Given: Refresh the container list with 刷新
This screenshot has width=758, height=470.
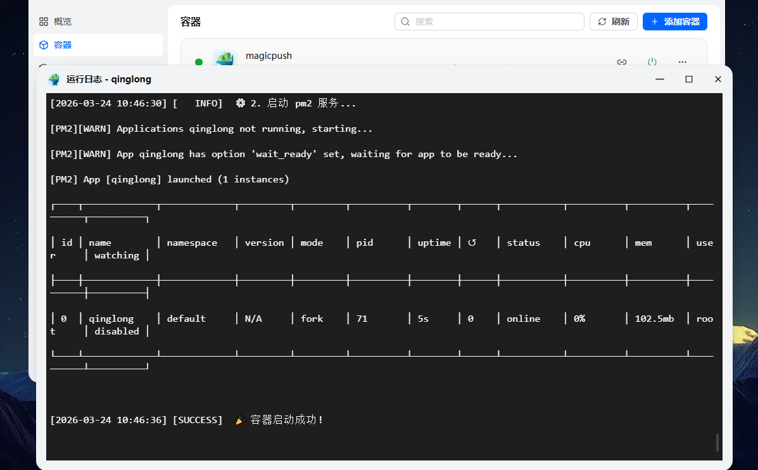Looking at the screenshot, I should 614,22.
